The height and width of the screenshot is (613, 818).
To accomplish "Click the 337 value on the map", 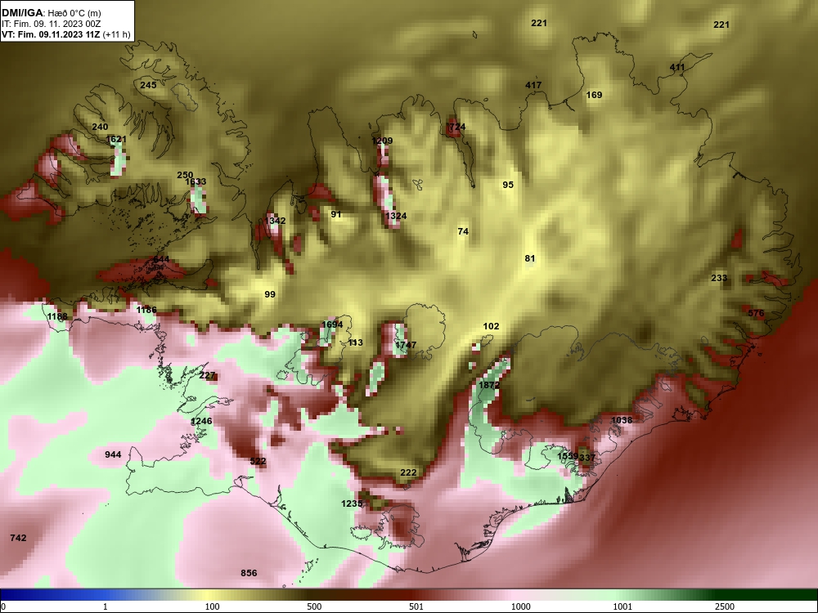I will tap(587, 458).
